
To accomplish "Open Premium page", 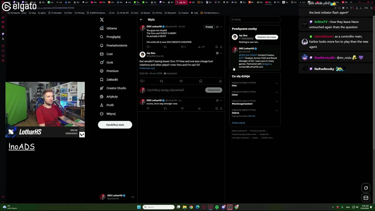I will 109,71.
